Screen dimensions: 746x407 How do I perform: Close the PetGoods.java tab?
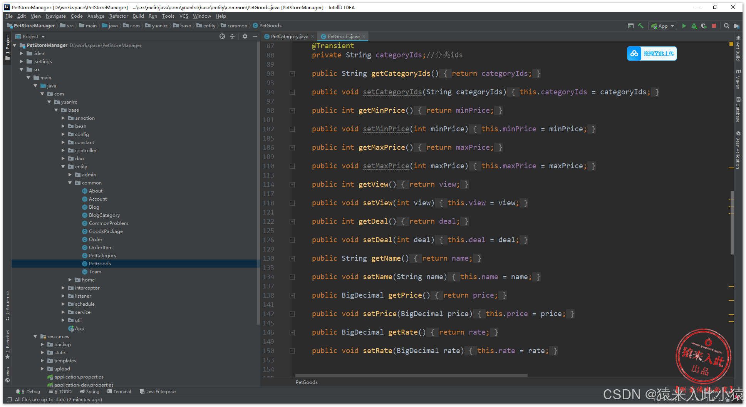tap(364, 36)
